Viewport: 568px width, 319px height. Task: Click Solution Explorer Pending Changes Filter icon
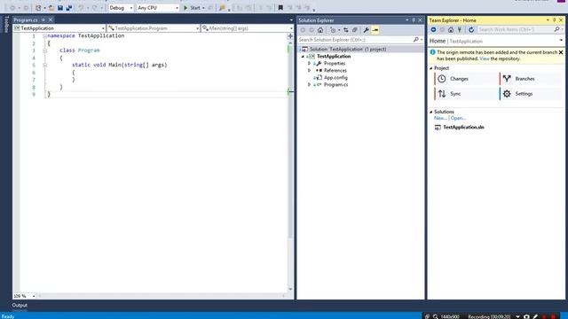333,30
